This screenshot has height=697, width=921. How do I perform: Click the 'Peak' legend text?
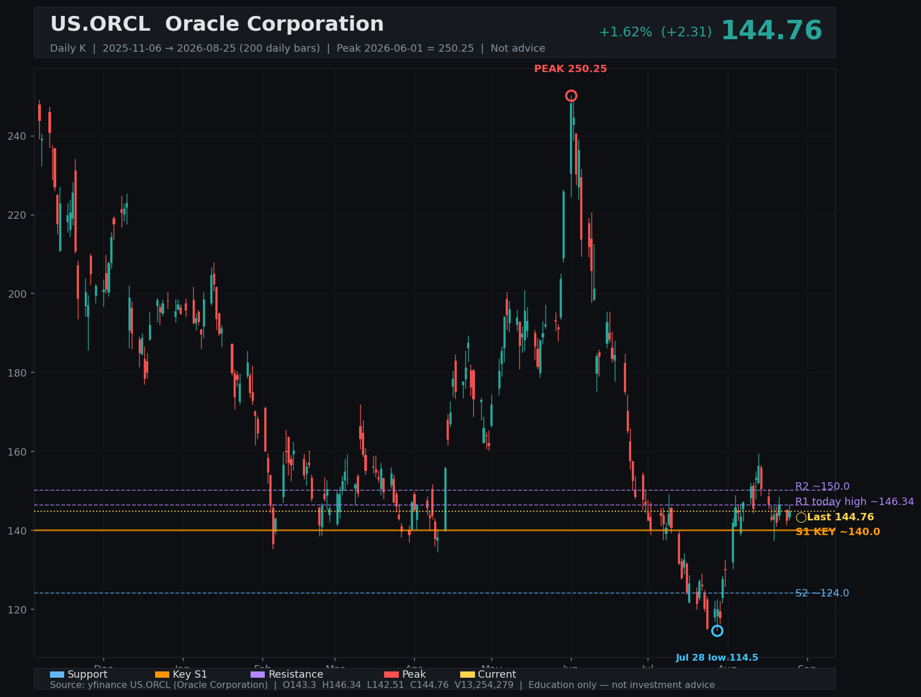[x=414, y=675]
